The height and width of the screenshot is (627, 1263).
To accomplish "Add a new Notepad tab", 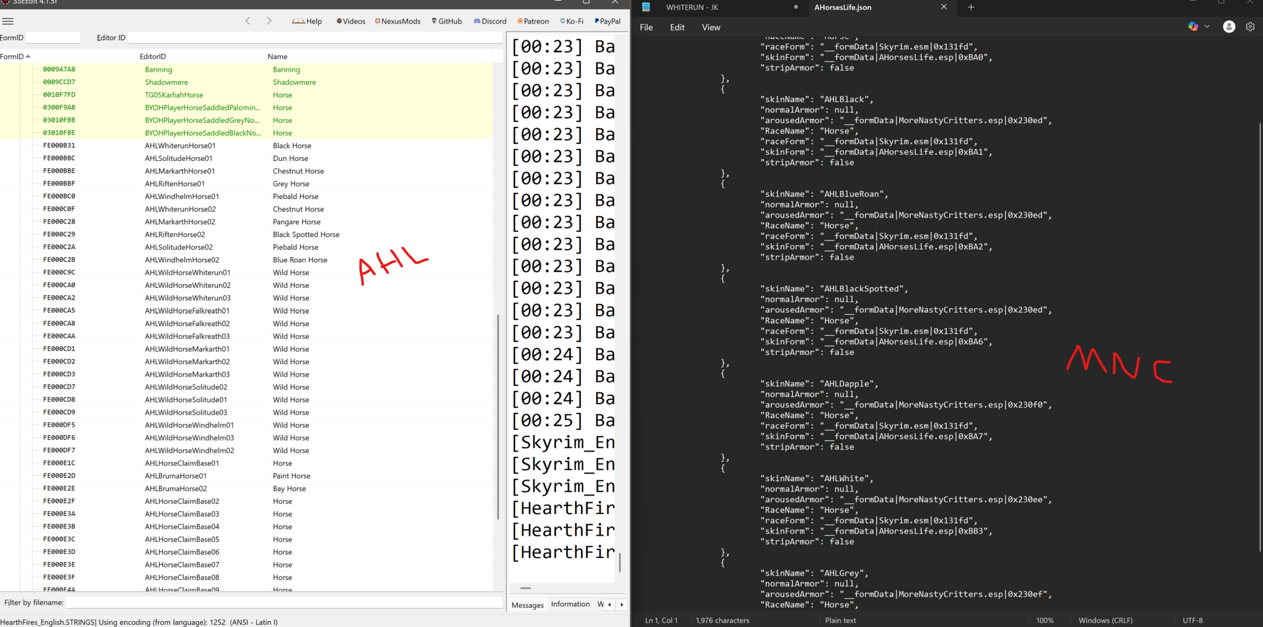I will pyautogui.click(x=971, y=7).
